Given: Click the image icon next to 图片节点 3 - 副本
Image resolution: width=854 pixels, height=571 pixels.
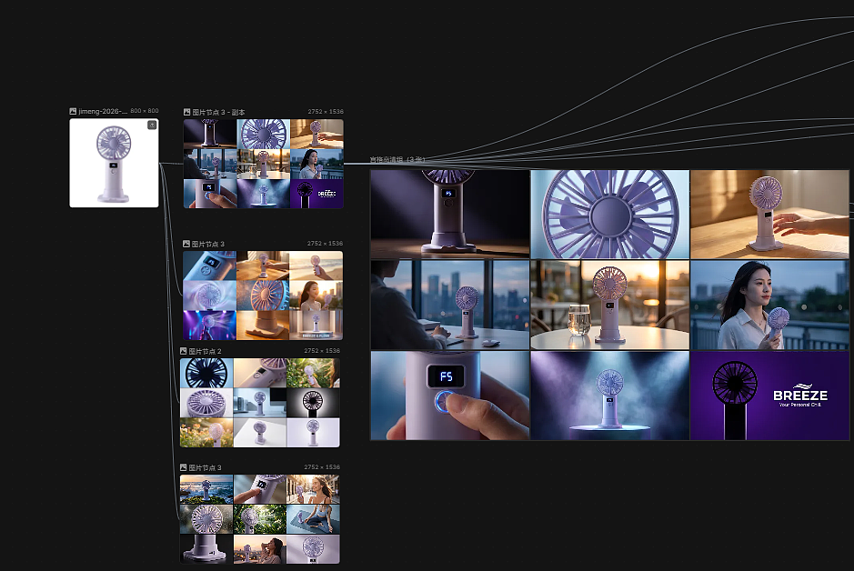Looking at the screenshot, I should click(186, 112).
